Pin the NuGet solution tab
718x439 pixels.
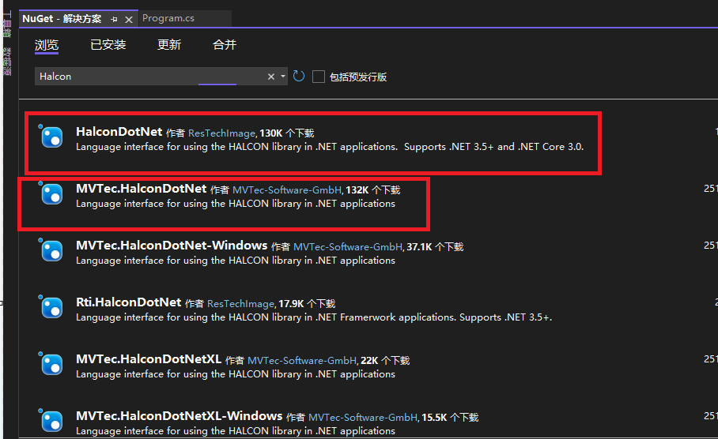click(x=114, y=19)
